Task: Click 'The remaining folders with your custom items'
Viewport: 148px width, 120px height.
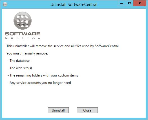Action: point(44,75)
